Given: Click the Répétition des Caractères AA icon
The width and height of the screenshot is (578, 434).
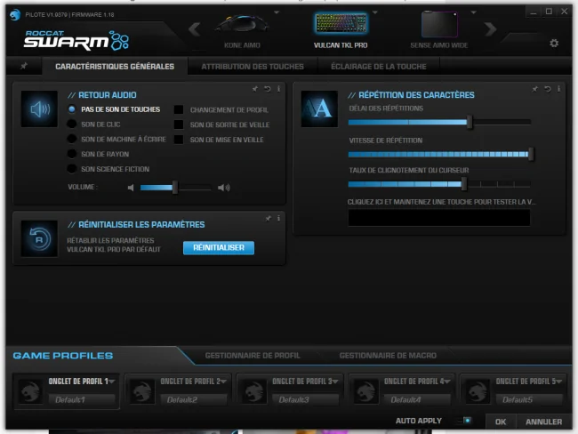Looking at the screenshot, I should point(319,109).
